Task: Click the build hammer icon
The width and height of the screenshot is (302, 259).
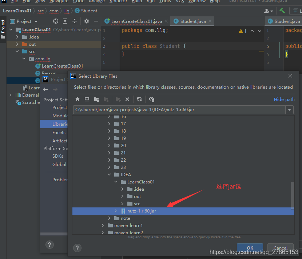Action: tap(282, 11)
